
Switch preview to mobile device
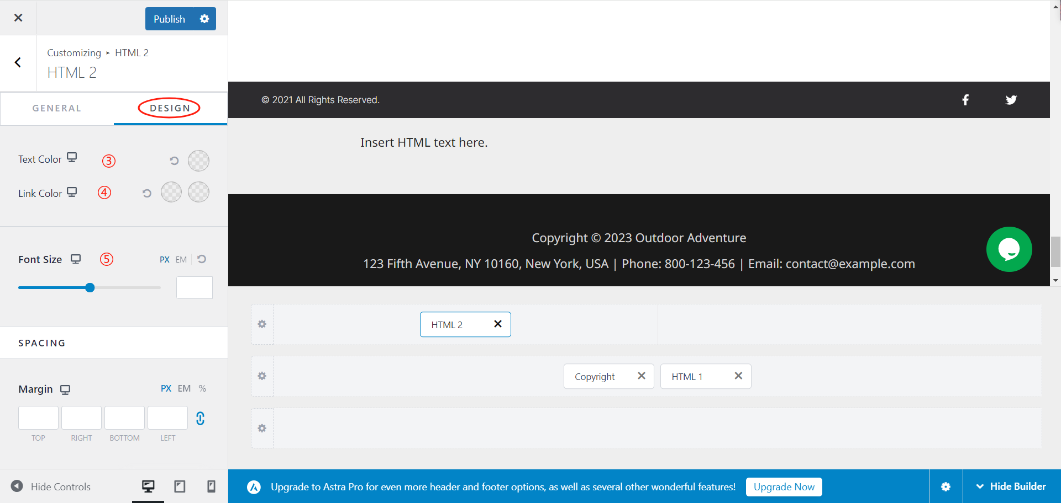click(211, 486)
